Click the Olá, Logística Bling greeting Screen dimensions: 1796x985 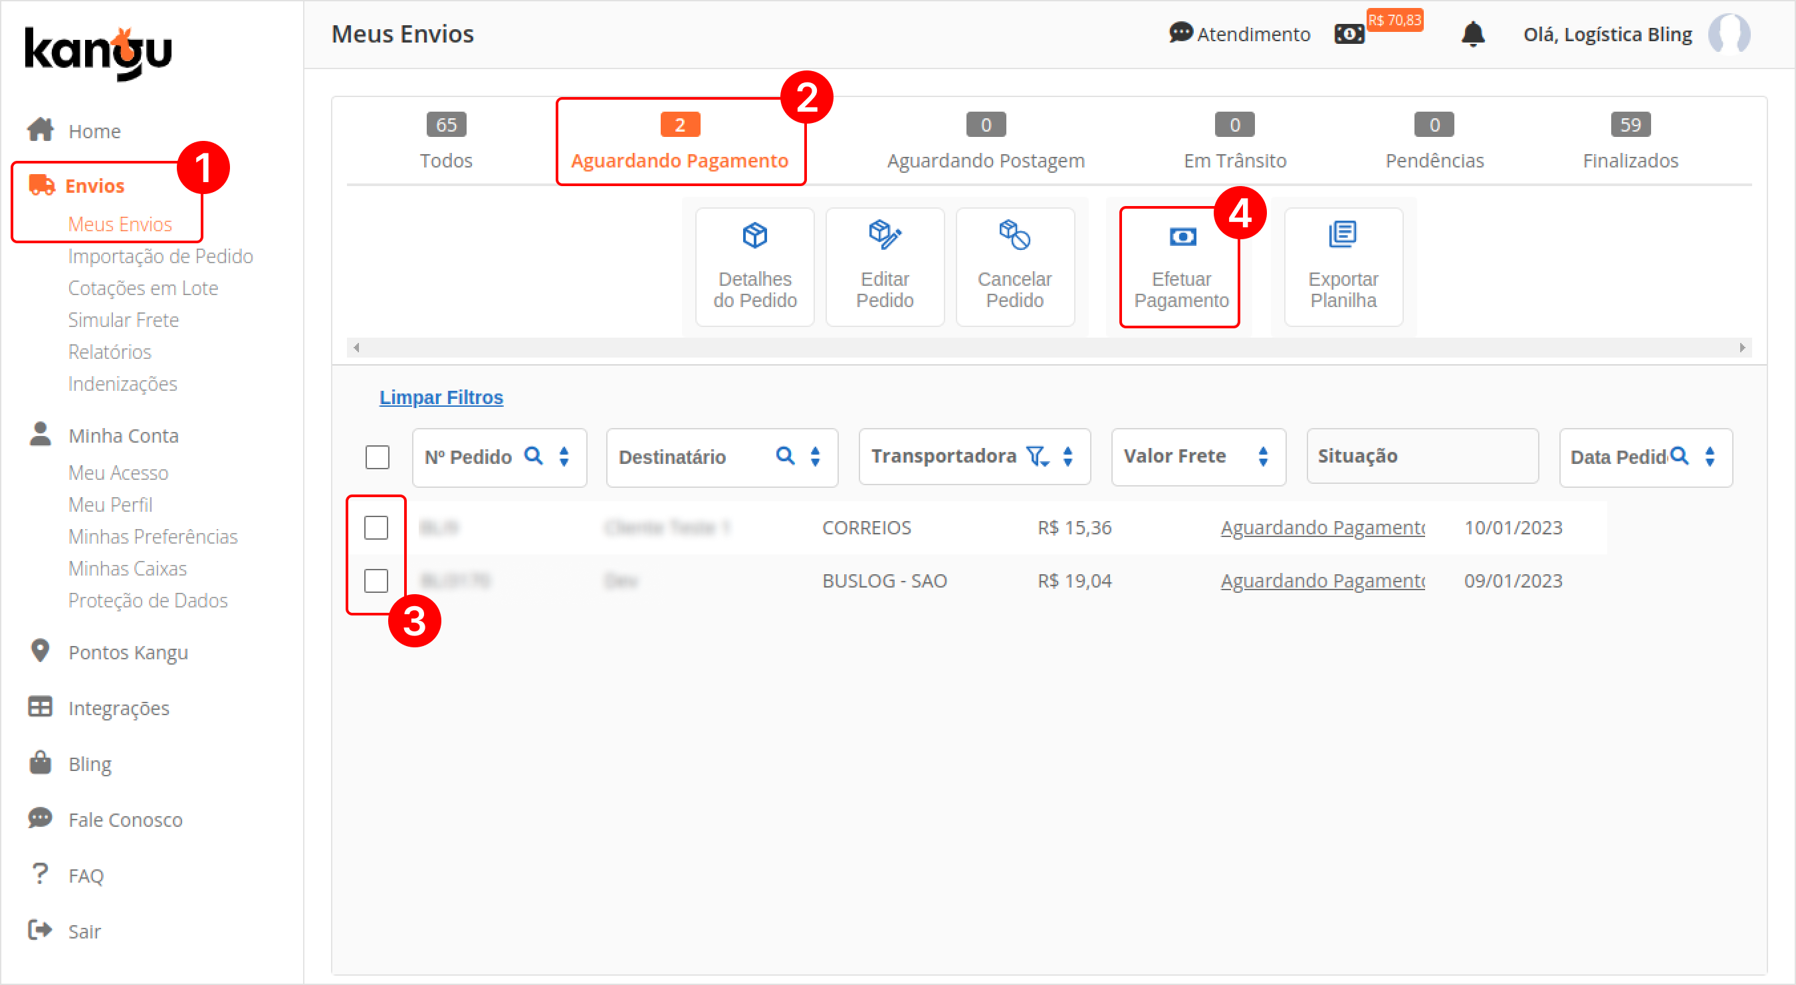click(1607, 34)
